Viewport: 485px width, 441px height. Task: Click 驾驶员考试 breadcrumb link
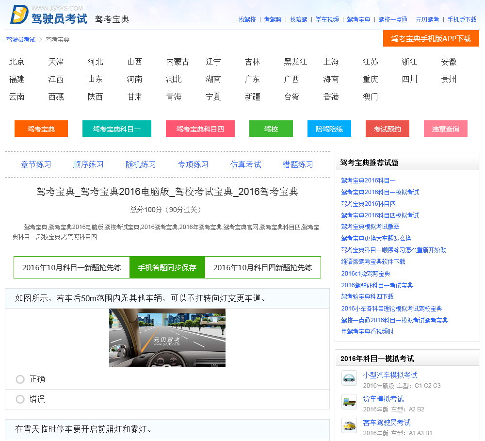[x=21, y=40]
